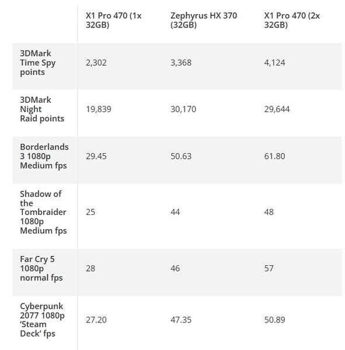Screen dimensions: 345x350
Task: Click the Cyberpunk value 47.35
Action: pyautogui.click(x=181, y=320)
